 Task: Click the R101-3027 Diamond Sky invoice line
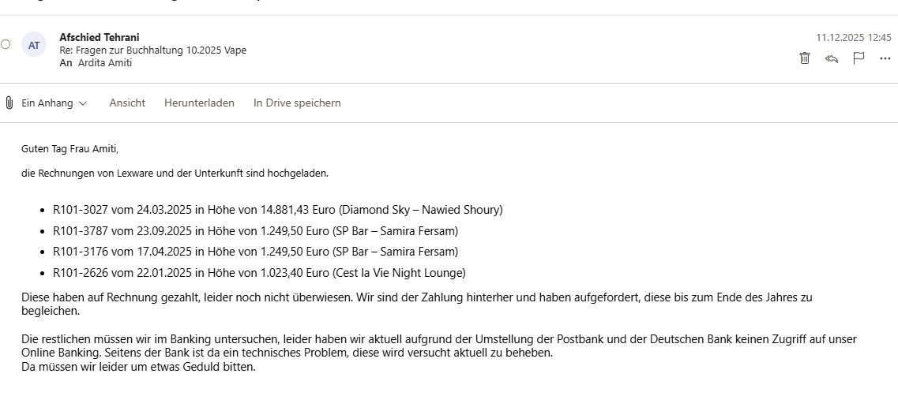tap(277, 210)
